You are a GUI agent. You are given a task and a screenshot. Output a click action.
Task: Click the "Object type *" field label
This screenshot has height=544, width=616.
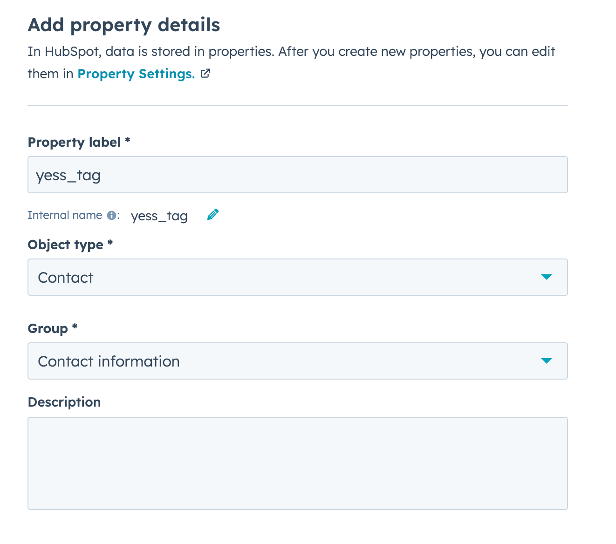(x=65, y=245)
